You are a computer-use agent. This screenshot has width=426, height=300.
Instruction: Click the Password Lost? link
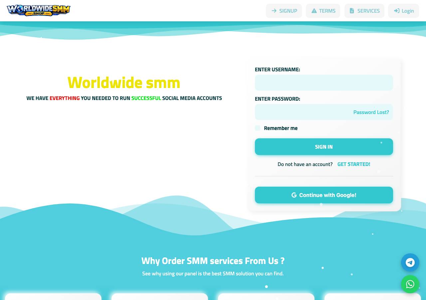point(371,112)
